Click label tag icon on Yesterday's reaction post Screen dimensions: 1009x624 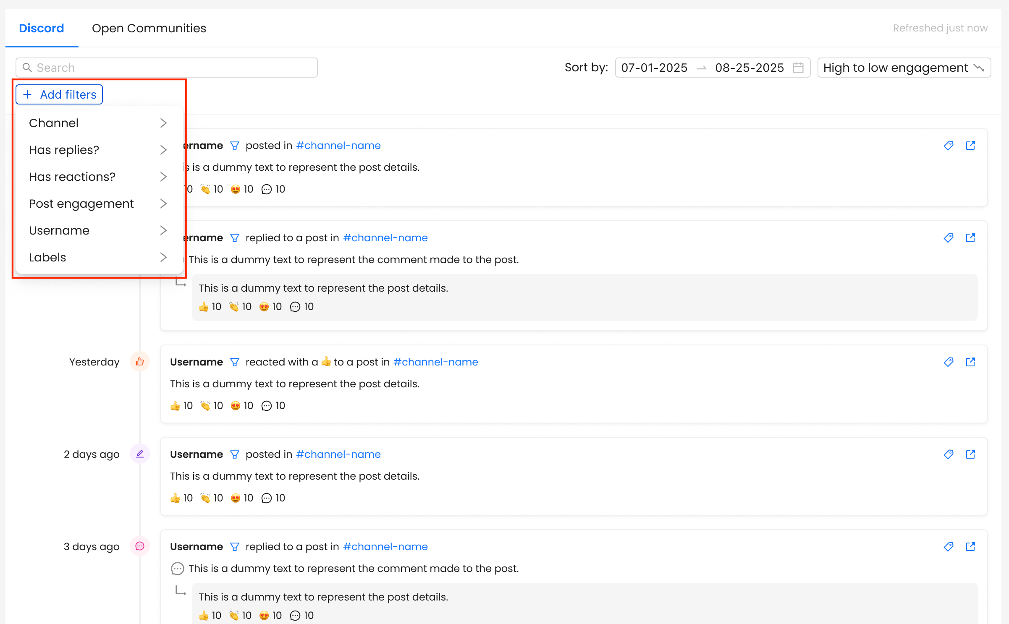pos(948,362)
